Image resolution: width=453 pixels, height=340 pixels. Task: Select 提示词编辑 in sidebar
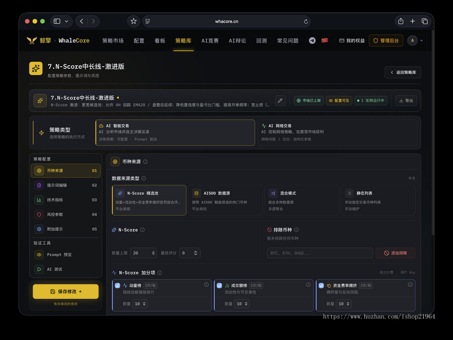tap(66, 185)
